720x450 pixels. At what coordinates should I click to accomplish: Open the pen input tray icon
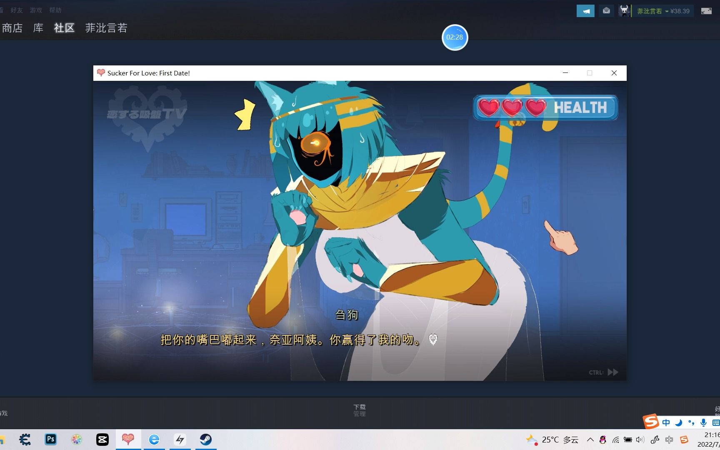(655, 440)
